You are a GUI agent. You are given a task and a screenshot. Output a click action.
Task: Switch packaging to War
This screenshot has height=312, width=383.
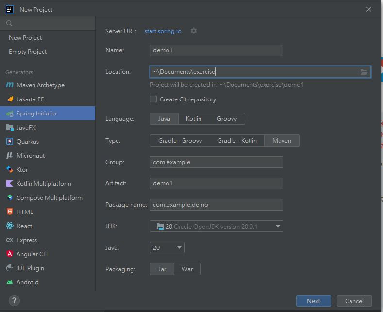(x=187, y=269)
